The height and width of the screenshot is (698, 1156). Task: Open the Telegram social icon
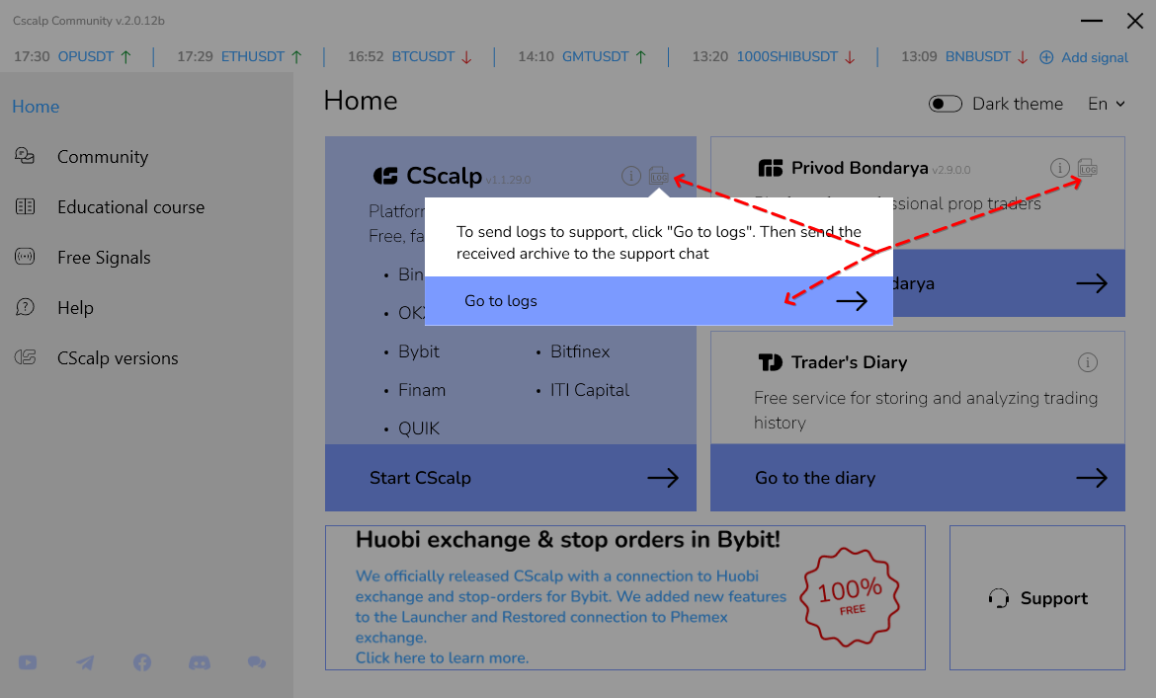pos(85,662)
